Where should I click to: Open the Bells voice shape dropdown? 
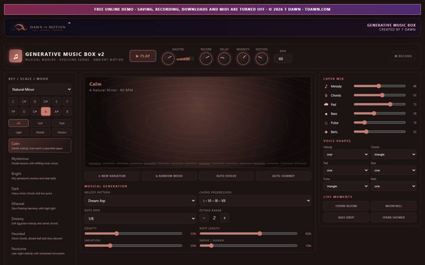(x=394, y=186)
